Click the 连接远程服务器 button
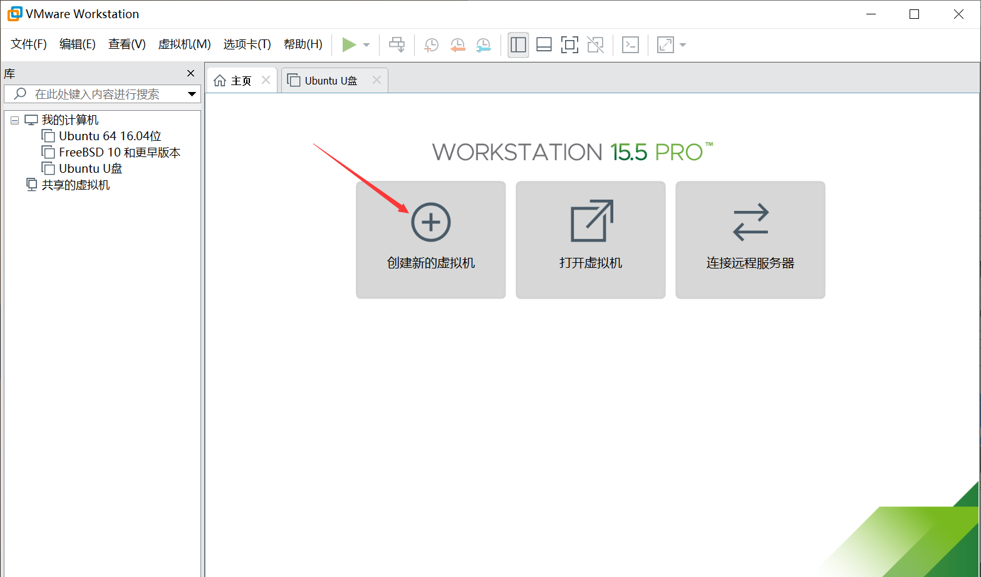Screen dimensions: 981x577 [x=750, y=240]
